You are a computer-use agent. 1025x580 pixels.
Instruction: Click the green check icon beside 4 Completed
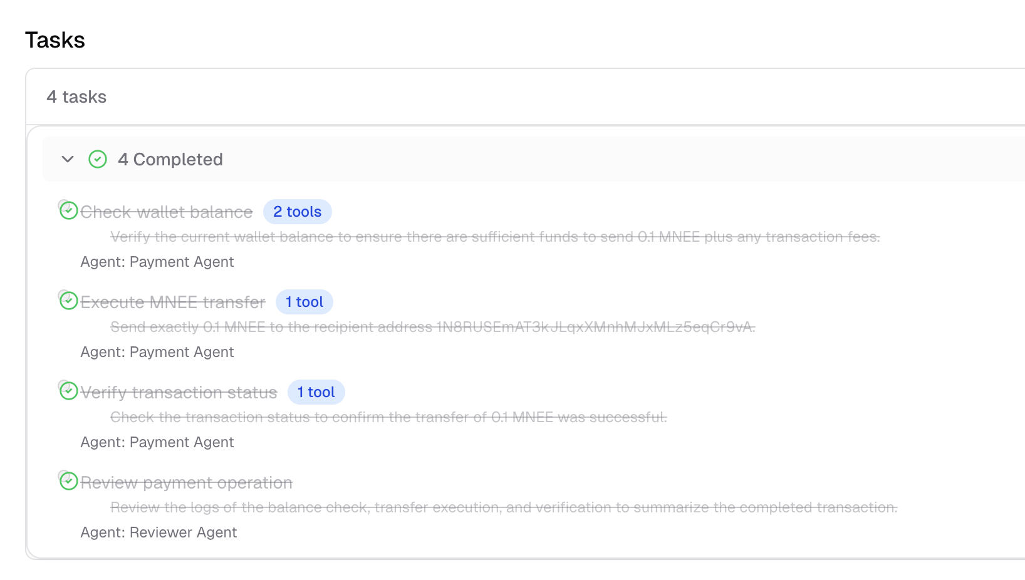pos(98,159)
